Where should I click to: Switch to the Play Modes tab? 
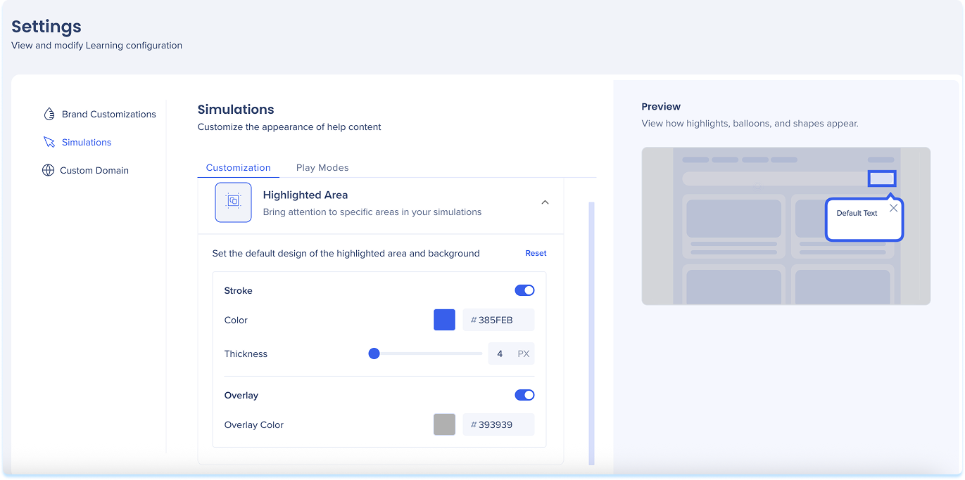322,167
